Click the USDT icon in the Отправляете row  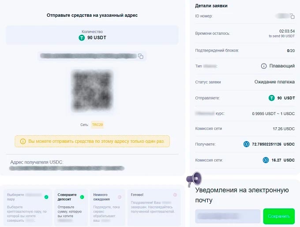point(272,98)
